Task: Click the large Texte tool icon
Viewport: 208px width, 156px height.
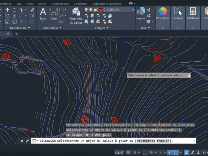Action: pyautogui.click(x=43, y=12)
